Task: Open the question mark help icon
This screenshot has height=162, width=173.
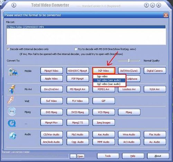Action: 146,5
